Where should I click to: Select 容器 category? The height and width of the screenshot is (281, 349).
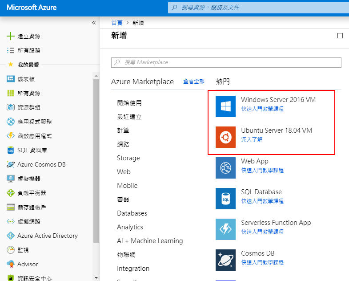(123, 200)
